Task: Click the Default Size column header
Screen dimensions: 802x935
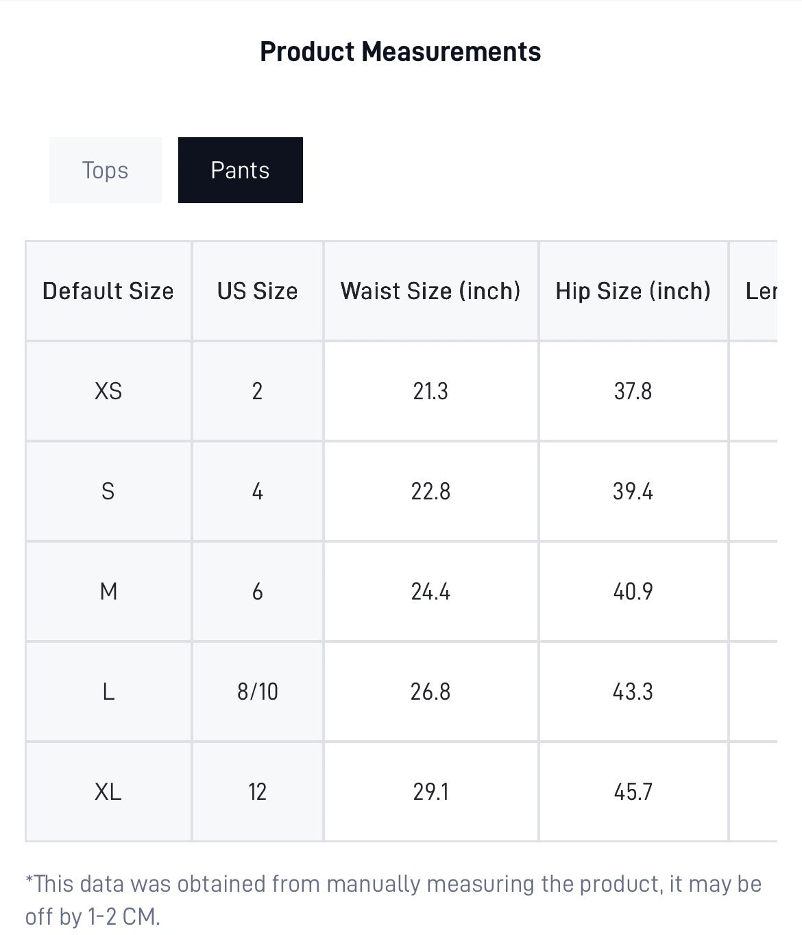Action: (x=108, y=291)
